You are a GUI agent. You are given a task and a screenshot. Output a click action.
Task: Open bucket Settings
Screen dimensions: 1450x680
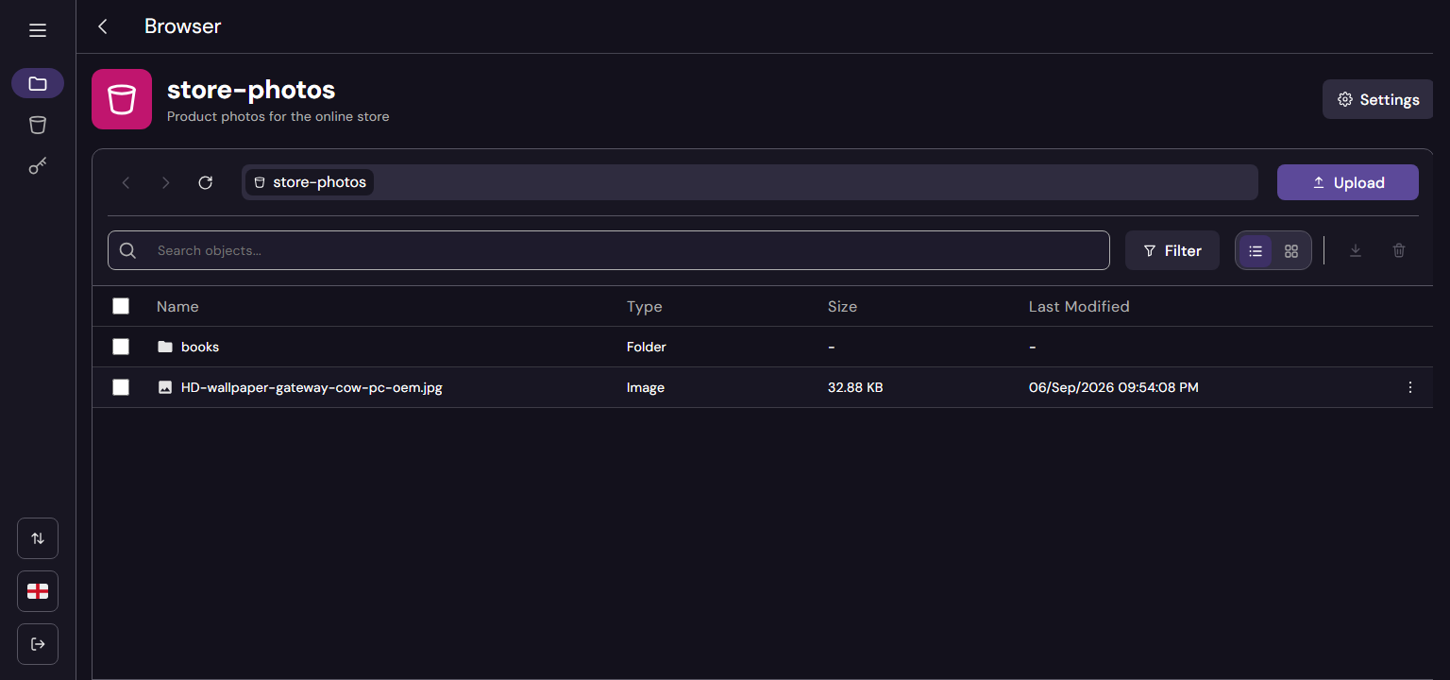point(1378,99)
